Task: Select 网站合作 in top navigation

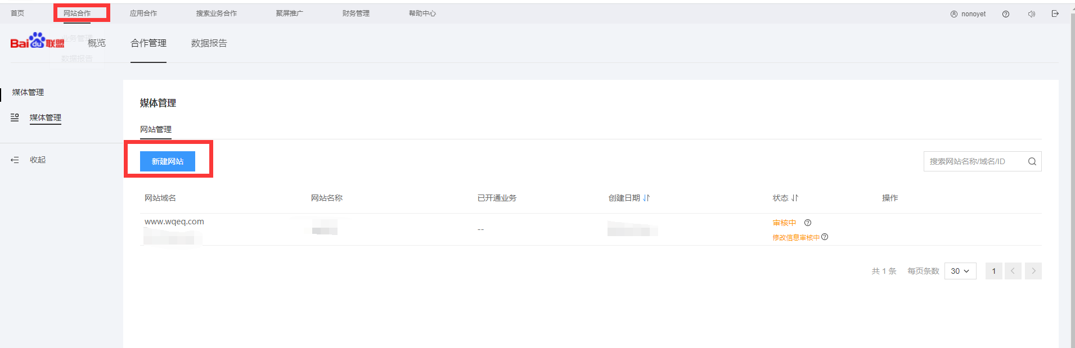Action: [x=77, y=13]
